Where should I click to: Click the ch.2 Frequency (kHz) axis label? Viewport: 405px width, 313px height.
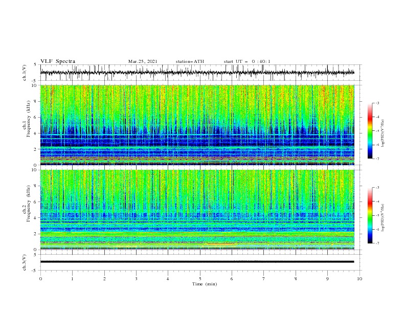click(27, 203)
